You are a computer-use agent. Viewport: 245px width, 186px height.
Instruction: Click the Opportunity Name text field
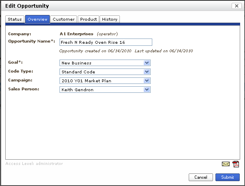pos(105,42)
